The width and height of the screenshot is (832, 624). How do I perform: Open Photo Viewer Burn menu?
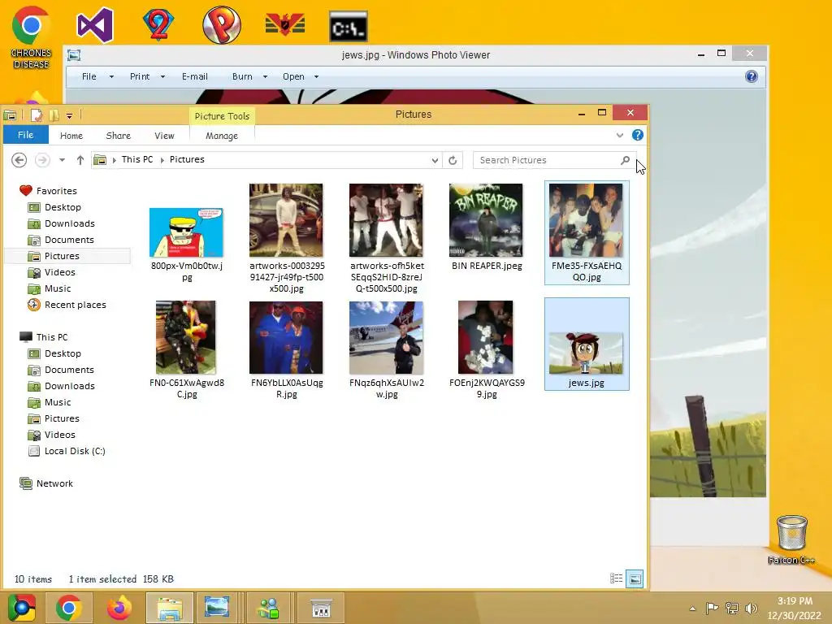[x=249, y=76]
